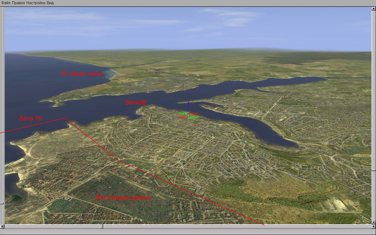
Task: Click the left edge vertical slider handle
Action: tap(2, 203)
